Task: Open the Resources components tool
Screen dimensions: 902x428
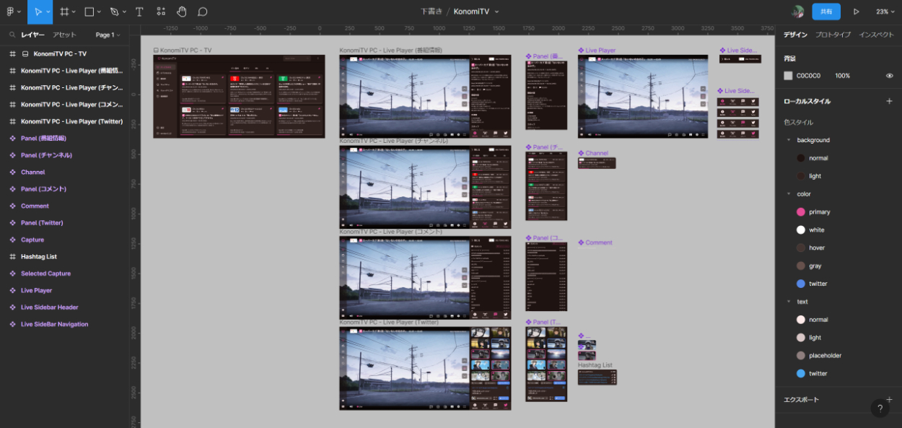Action: pyautogui.click(x=160, y=12)
